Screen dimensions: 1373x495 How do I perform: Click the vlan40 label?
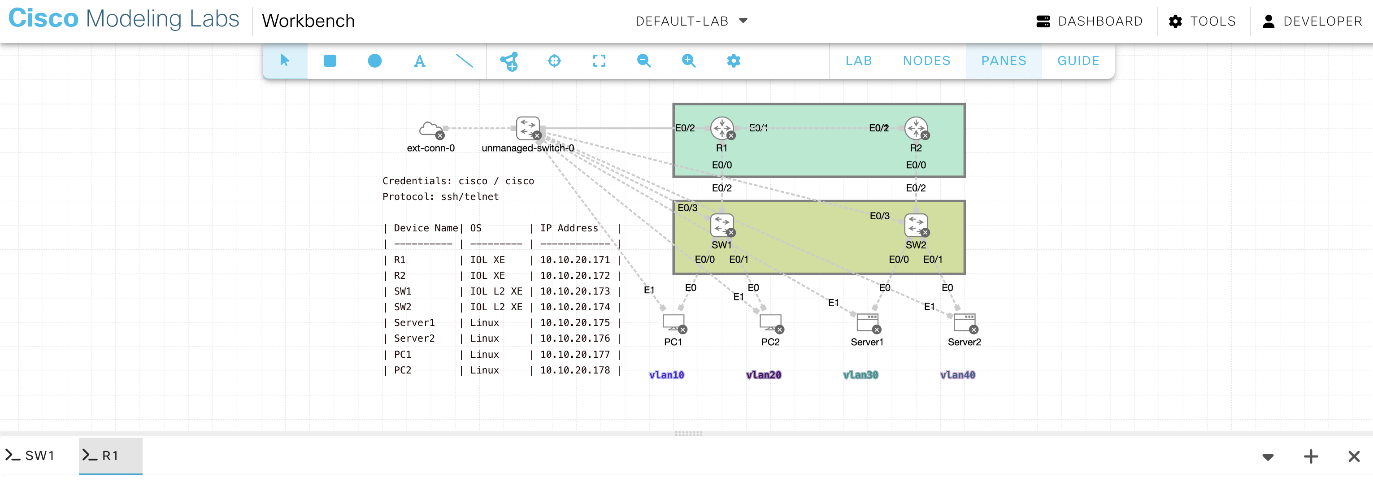(x=957, y=375)
